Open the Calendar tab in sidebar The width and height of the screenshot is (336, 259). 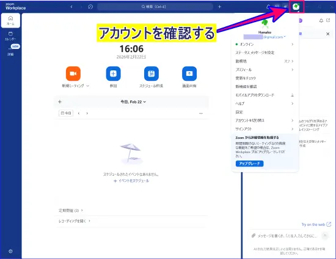(x=10, y=36)
